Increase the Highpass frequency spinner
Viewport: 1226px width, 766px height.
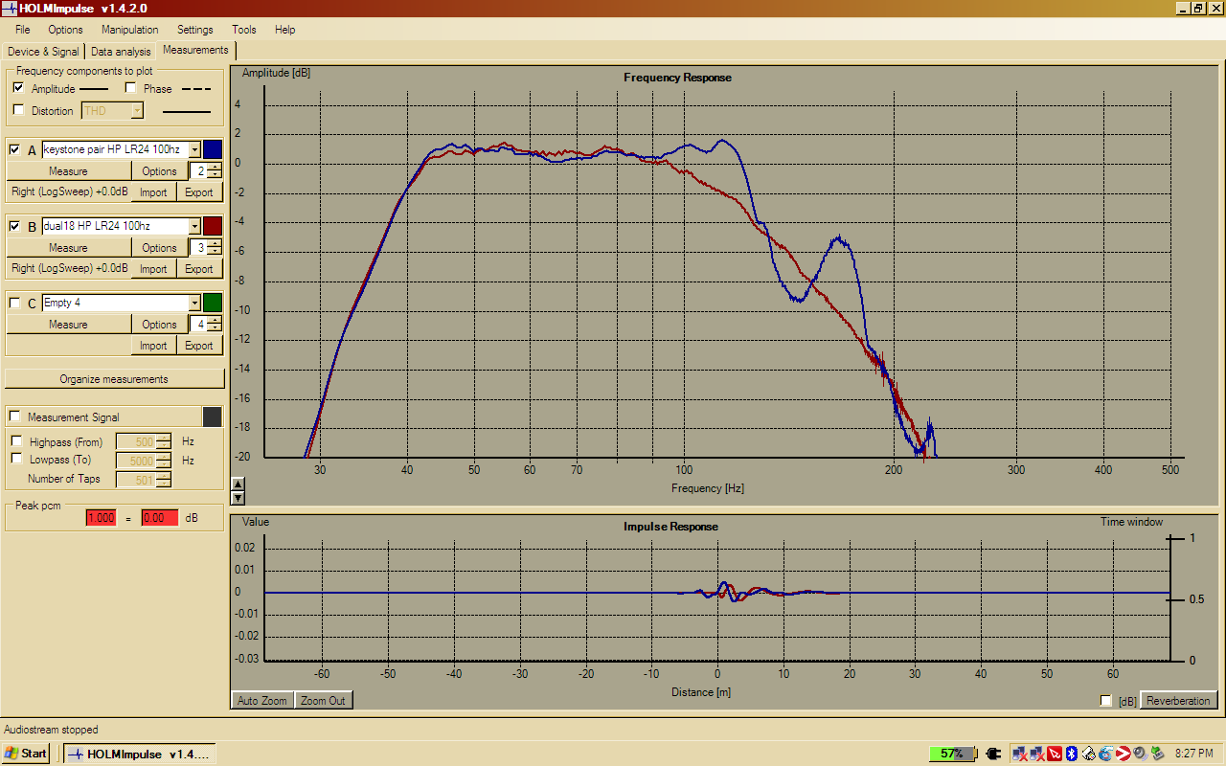(164, 438)
